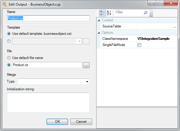Open the custom template dropdown list
Viewport: 180px width, 131px height.
pyautogui.click(x=79, y=41)
